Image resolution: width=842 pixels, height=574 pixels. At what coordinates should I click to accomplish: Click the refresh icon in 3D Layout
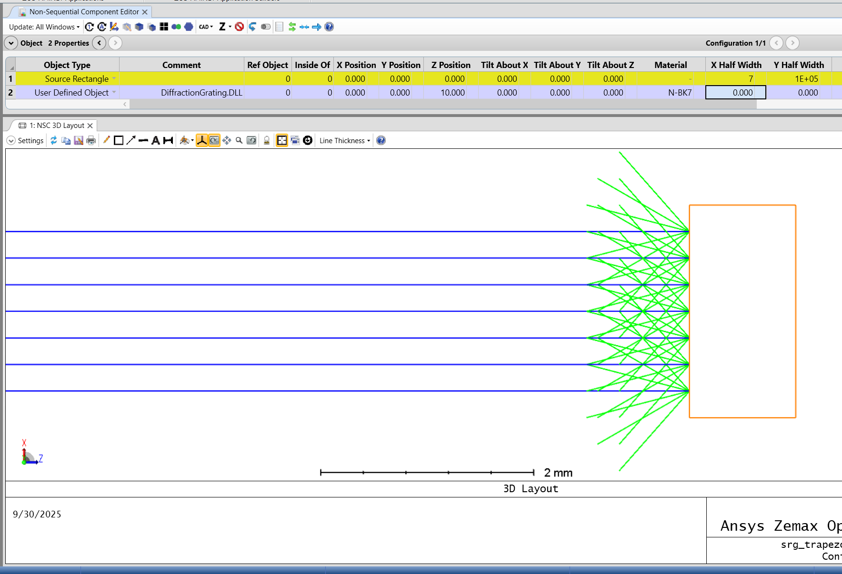(54, 140)
